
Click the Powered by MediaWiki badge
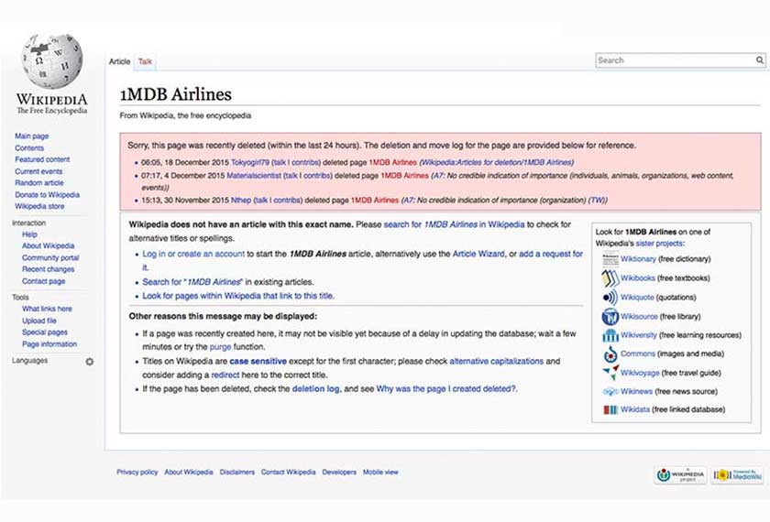click(738, 475)
